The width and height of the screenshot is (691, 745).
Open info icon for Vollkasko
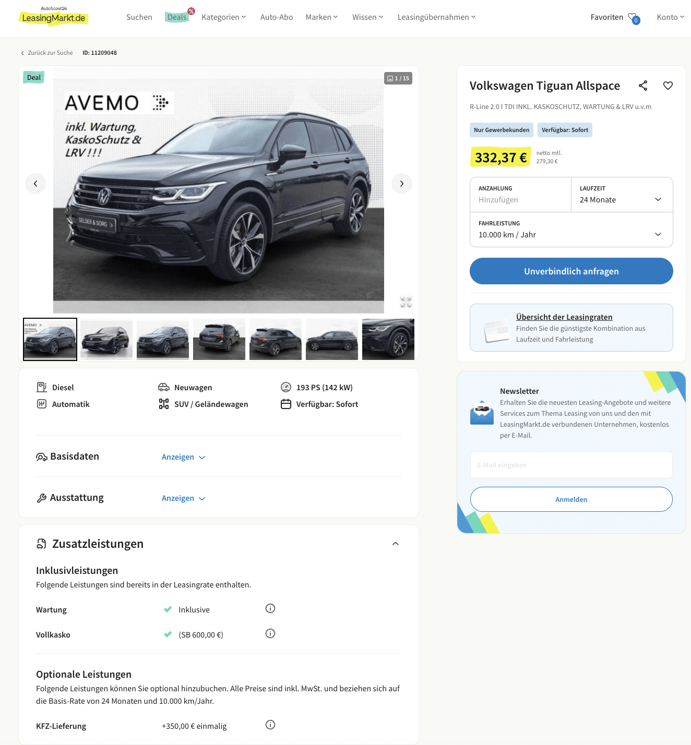(x=270, y=633)
